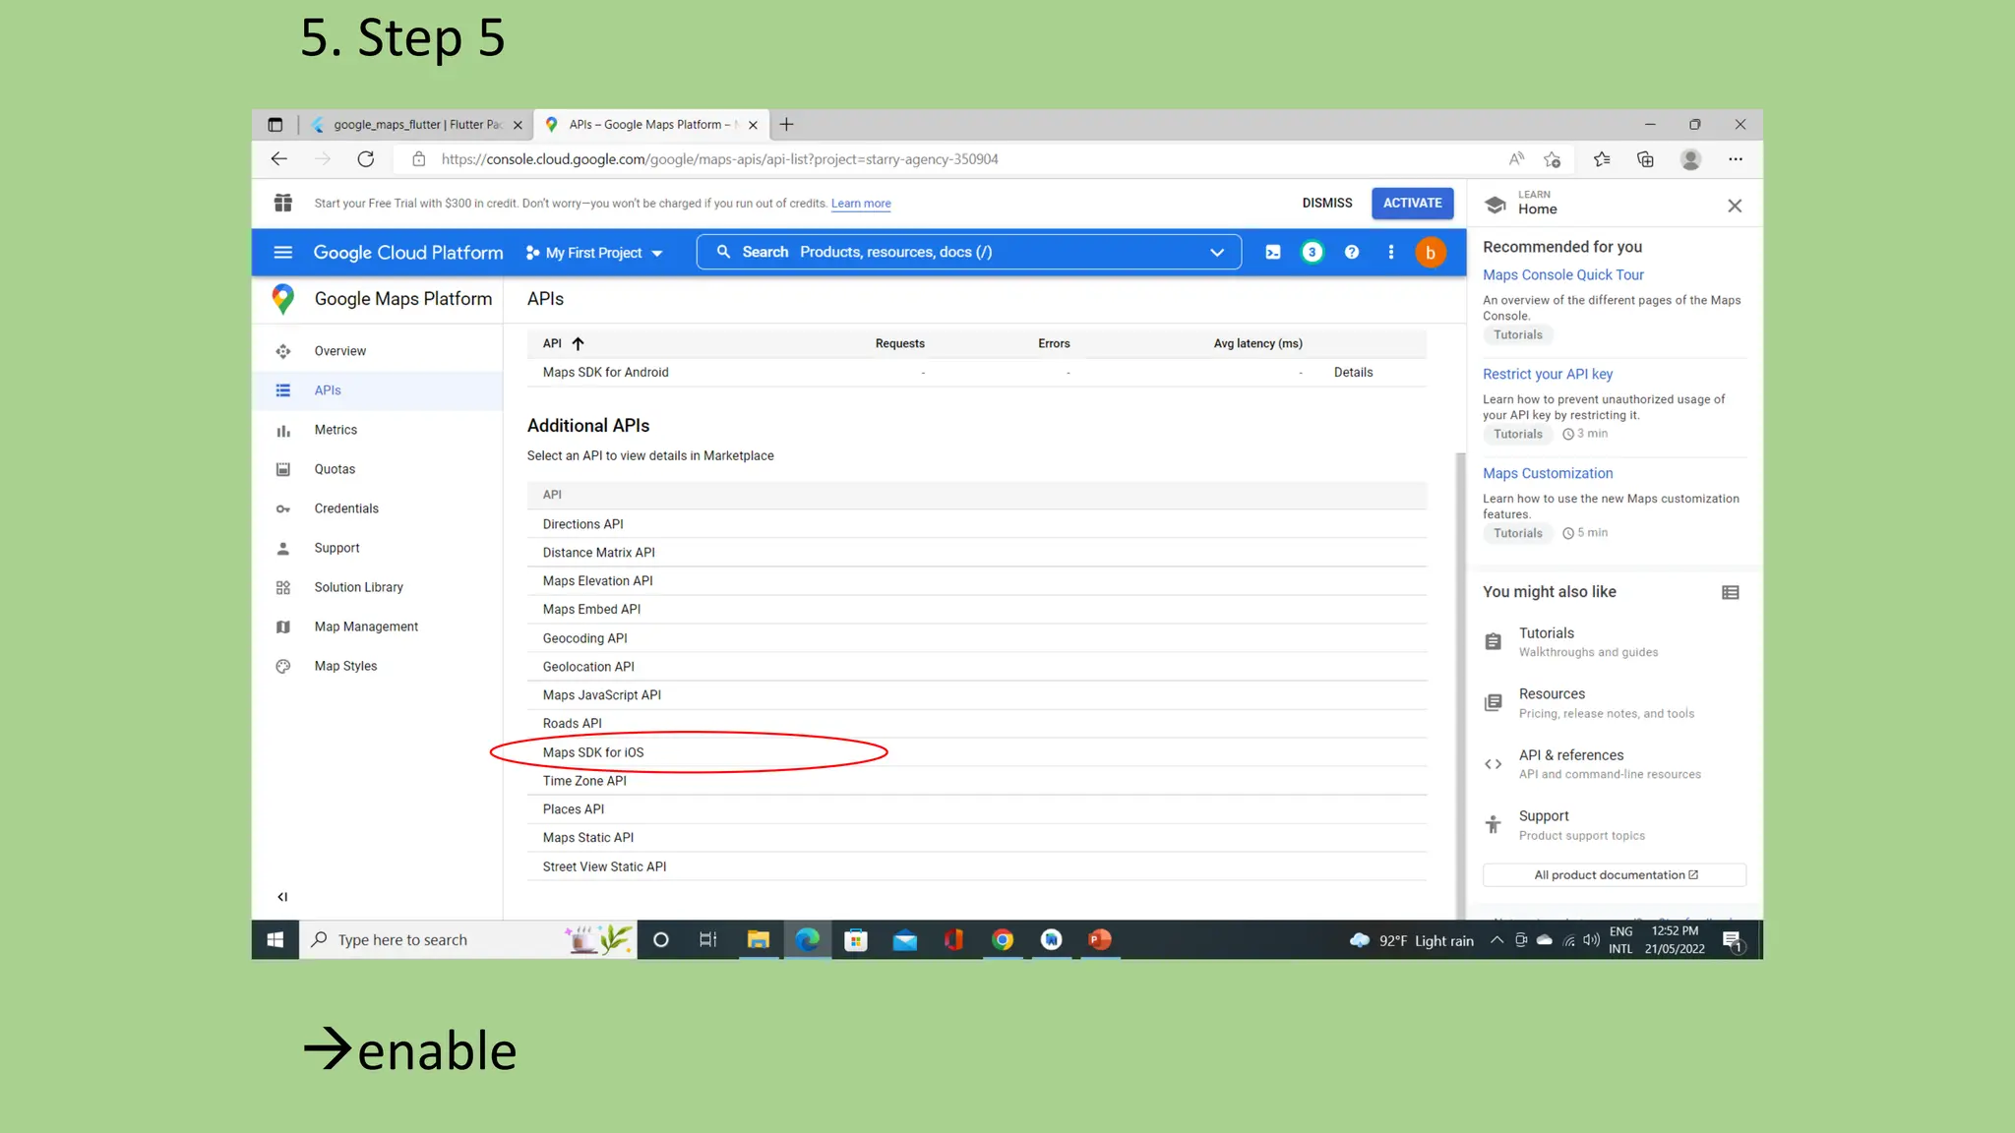This screenshot has height=1133, width=2015.
Task: Open the help question mark menu
Action: tap(1352, 253)
